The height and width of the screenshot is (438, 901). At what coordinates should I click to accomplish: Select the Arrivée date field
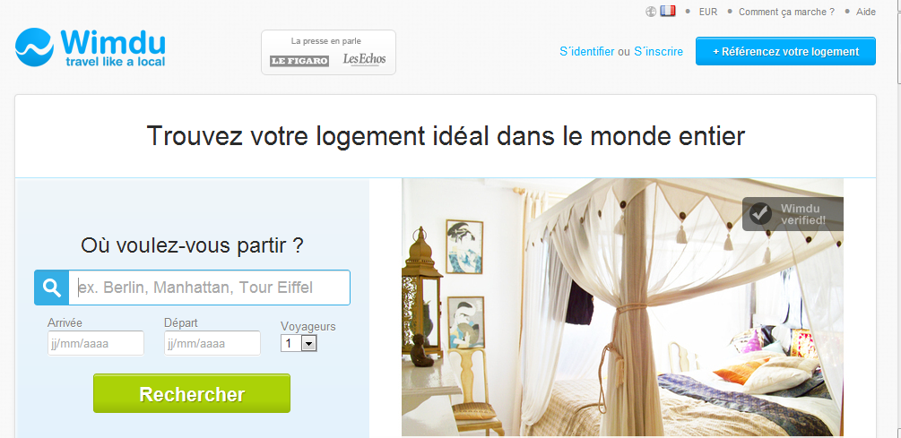[96, 343]
